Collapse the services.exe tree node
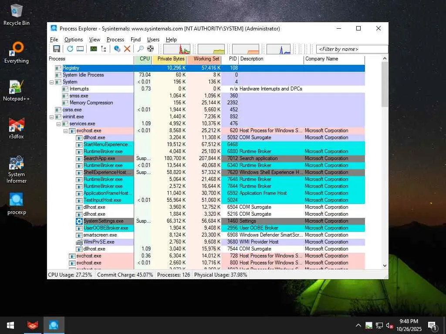The image size is (446, 334). [x=58, y=124]
